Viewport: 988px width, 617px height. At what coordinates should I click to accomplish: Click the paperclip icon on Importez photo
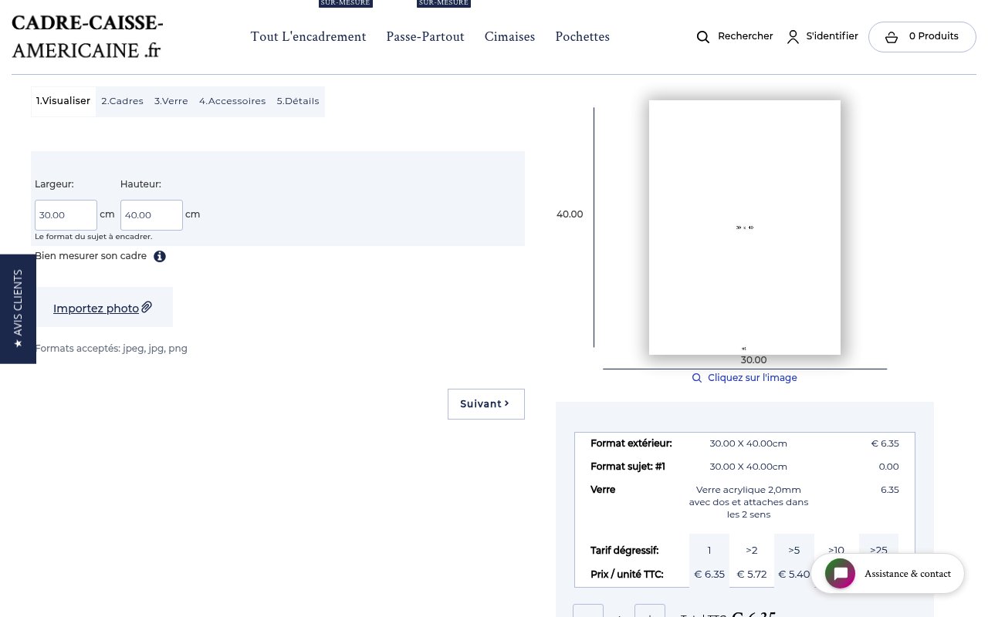[147, 307]
